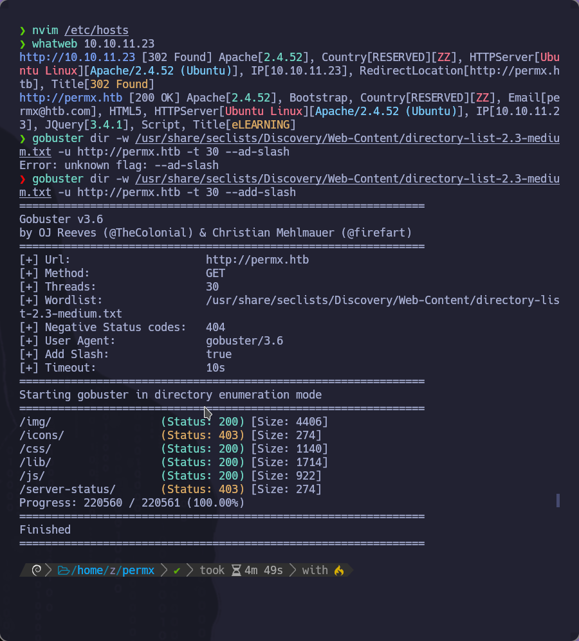Click the "404" negative status code value
Viewport: 579px width, 641px height.
coord(216,327)
